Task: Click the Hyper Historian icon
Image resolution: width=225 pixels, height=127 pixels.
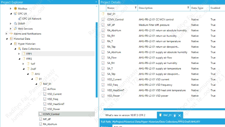Action: click(x=15, y=44)
